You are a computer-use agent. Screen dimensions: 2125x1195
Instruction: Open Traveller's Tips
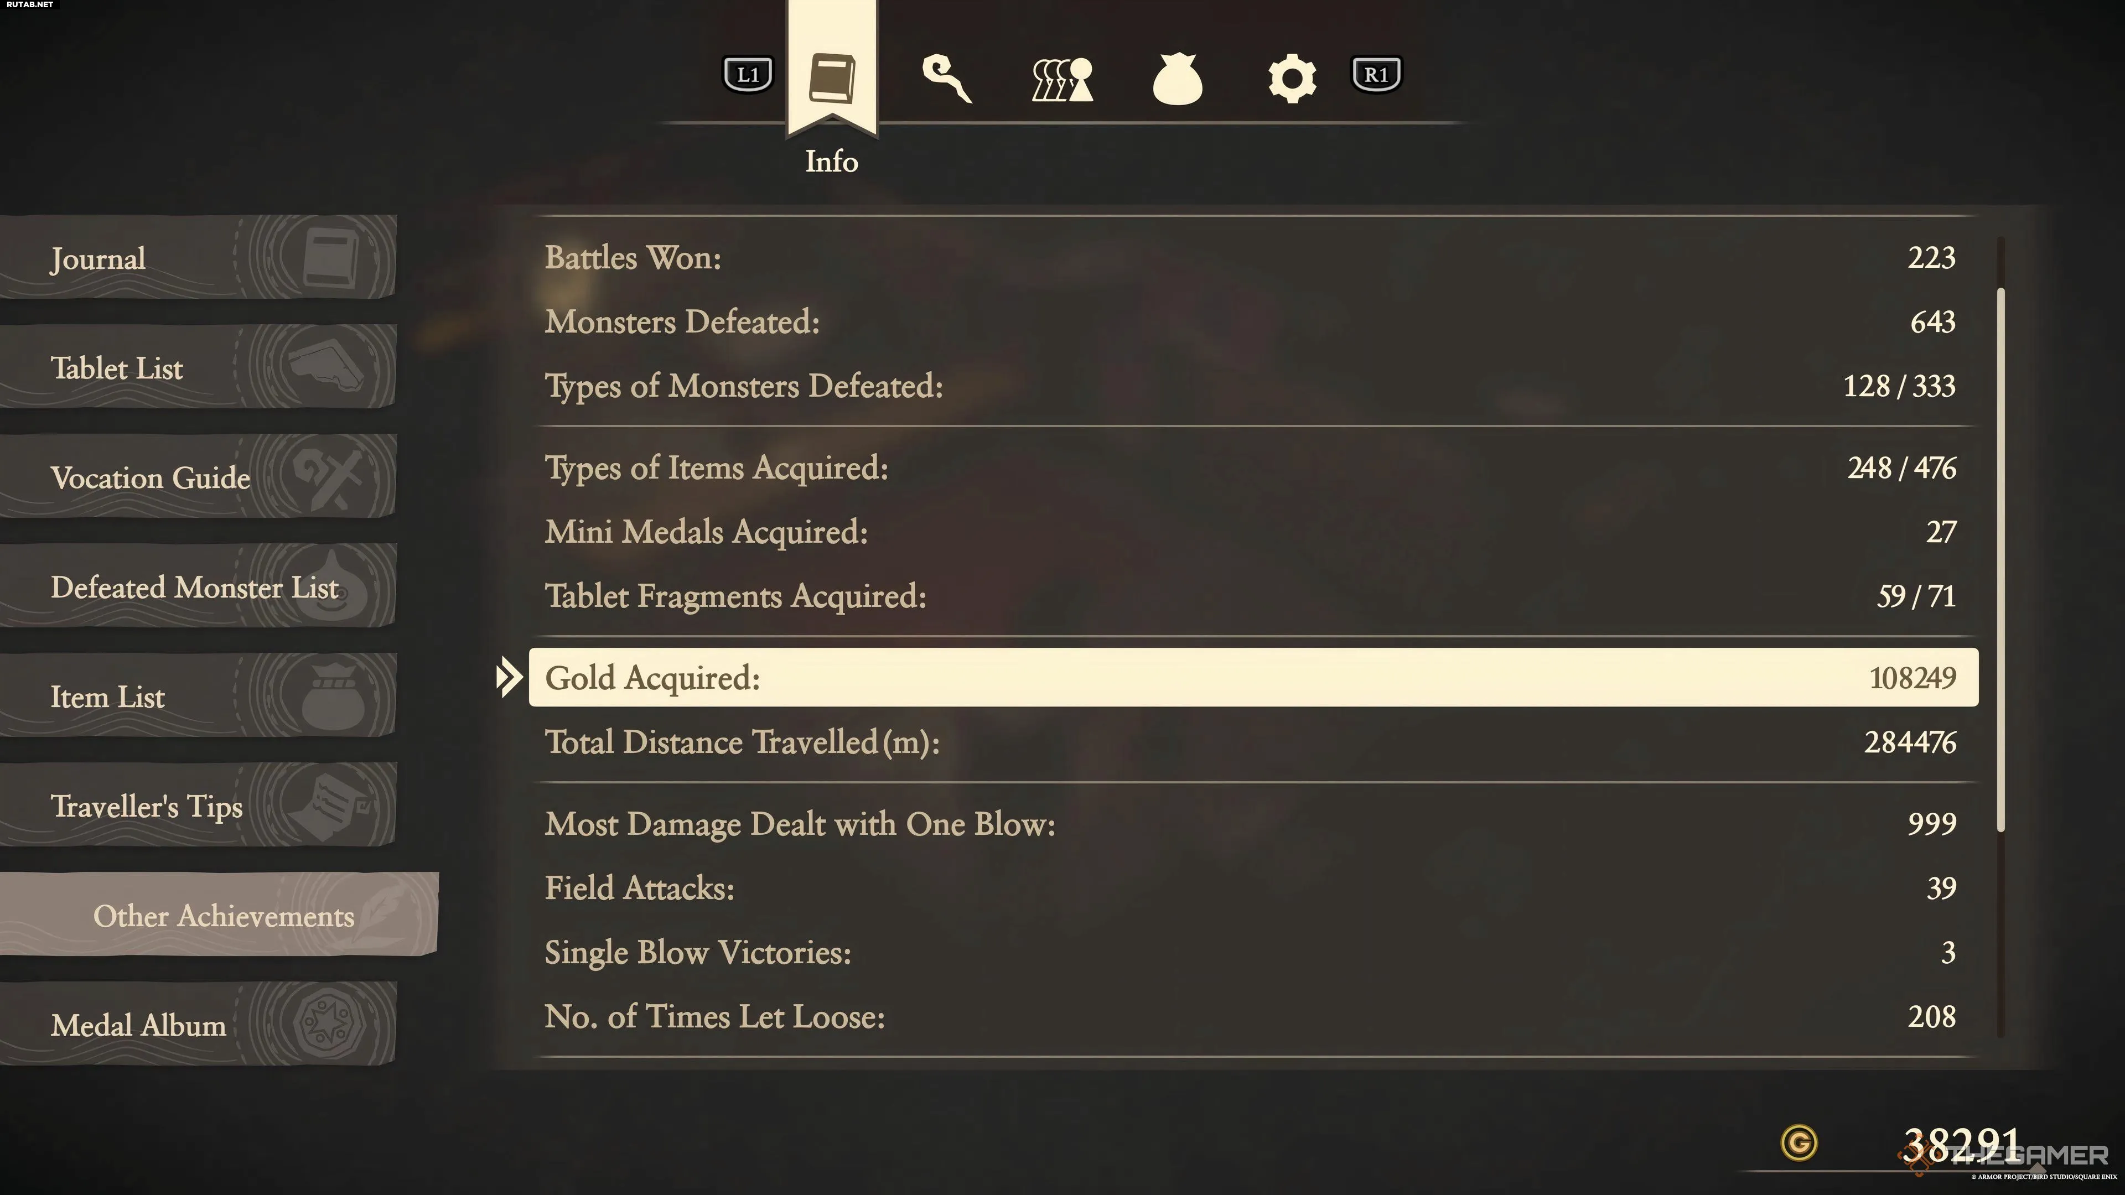pos(198,806)
